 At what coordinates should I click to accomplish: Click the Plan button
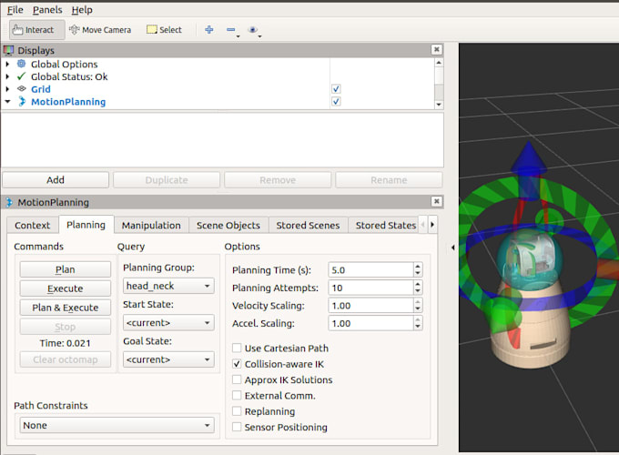66,269
